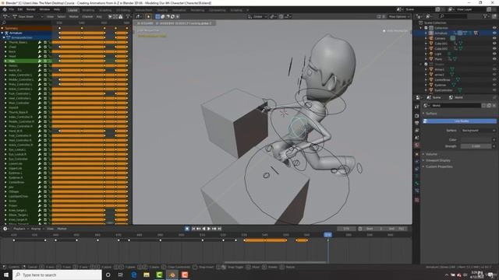Play the animation in reverse
Image resolution: width=499 pixels, height=280 pixels.
[x=203, y=229]
